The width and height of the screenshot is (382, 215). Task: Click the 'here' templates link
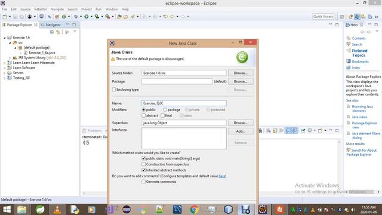(222, 176)
